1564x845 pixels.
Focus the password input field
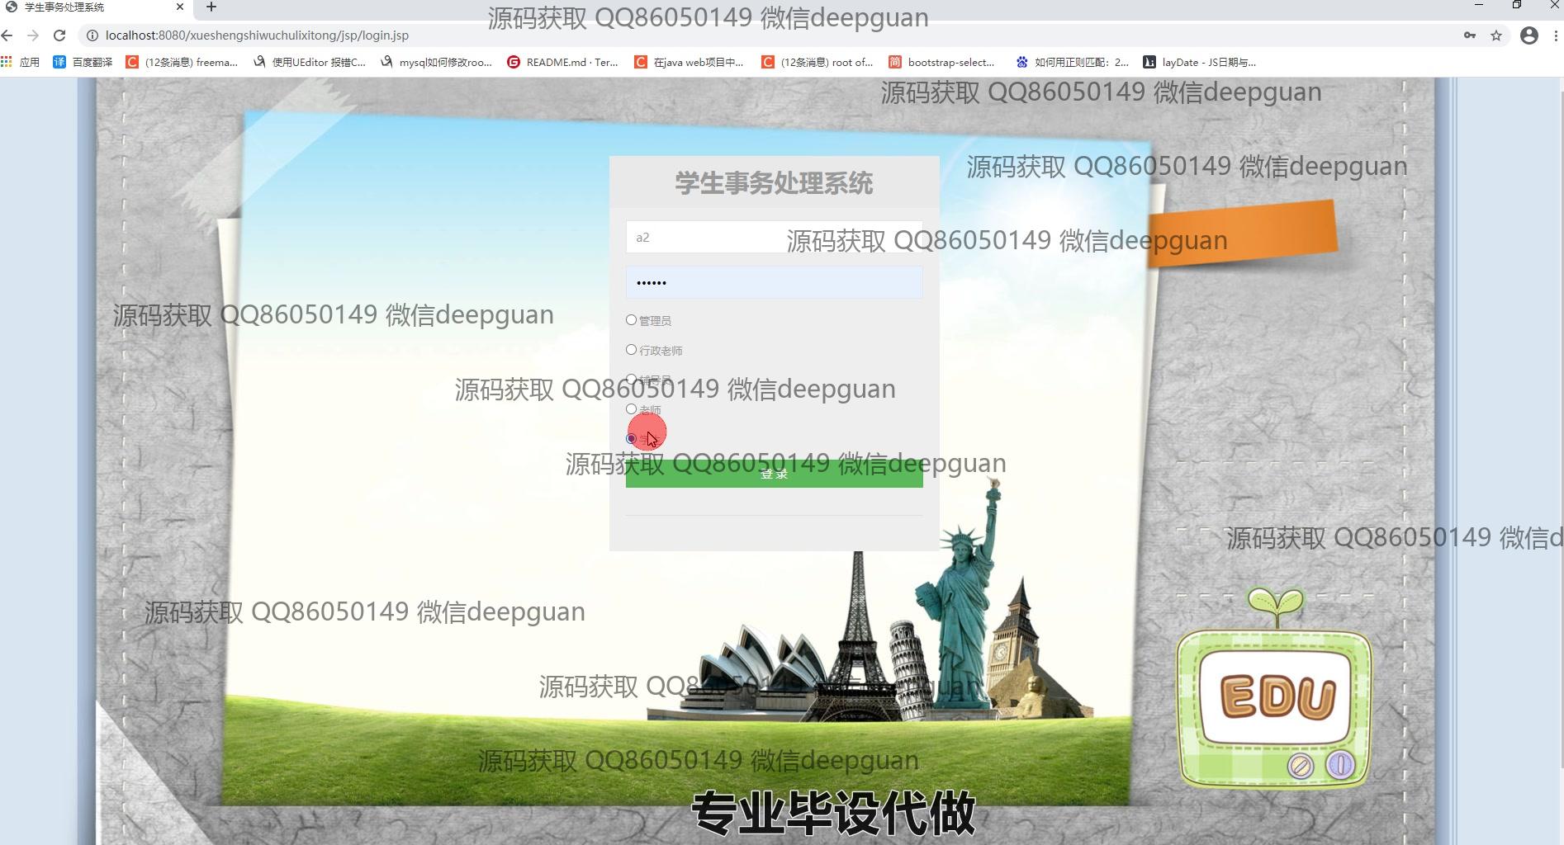click(774, 283)
